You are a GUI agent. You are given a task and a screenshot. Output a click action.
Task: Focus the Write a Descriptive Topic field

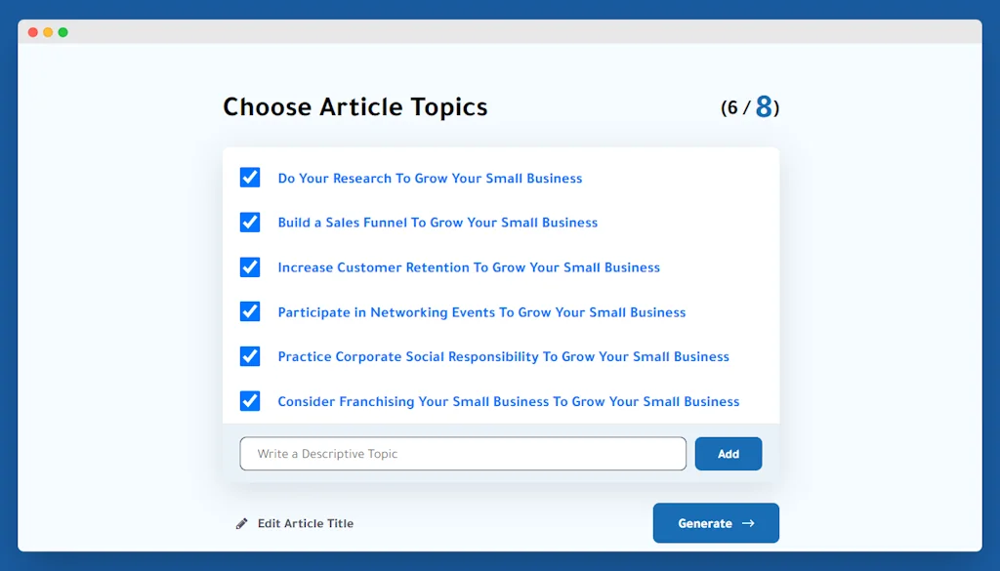pyautogui.click(x=463, y=454)
